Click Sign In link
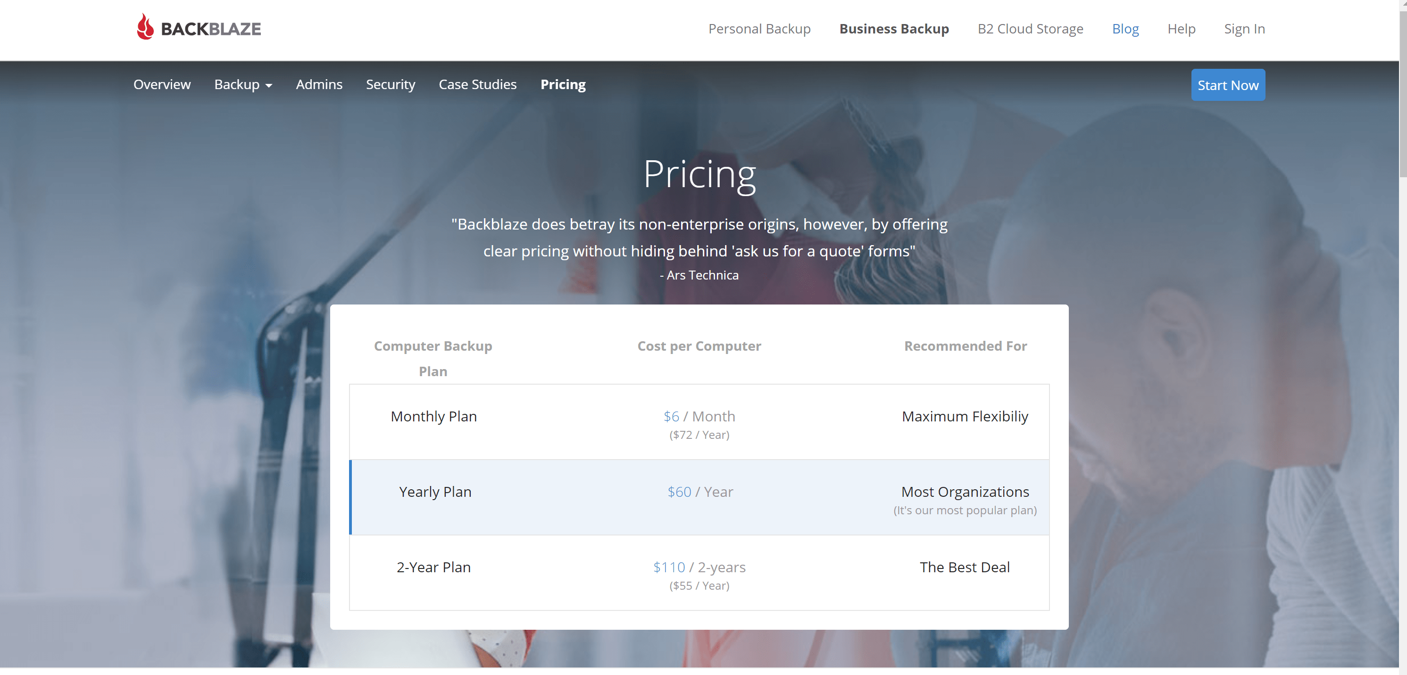The image size is (1407, 675). 1244,28
